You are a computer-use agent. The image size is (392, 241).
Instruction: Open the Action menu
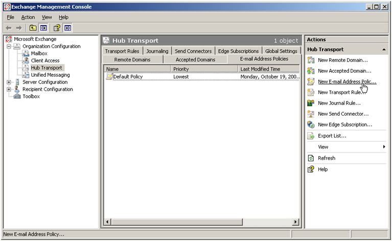click(x=28, y=17)
